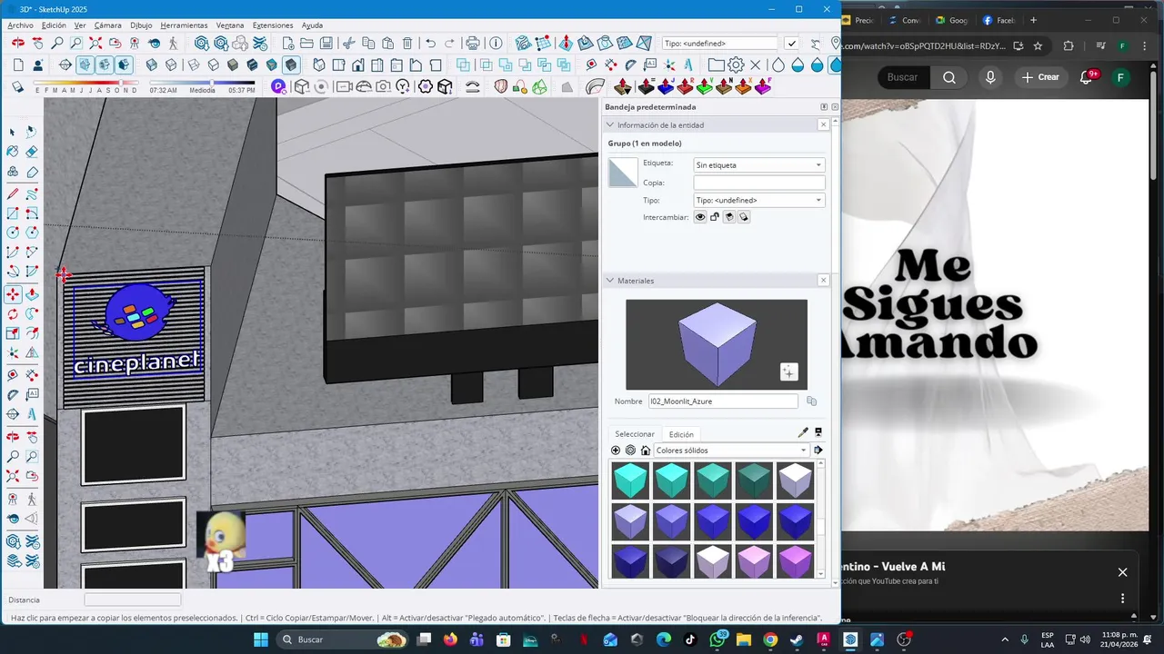1164x654 pixels.
Task: Cut selection using the scissors icon
Action: [x=348, y=43]
